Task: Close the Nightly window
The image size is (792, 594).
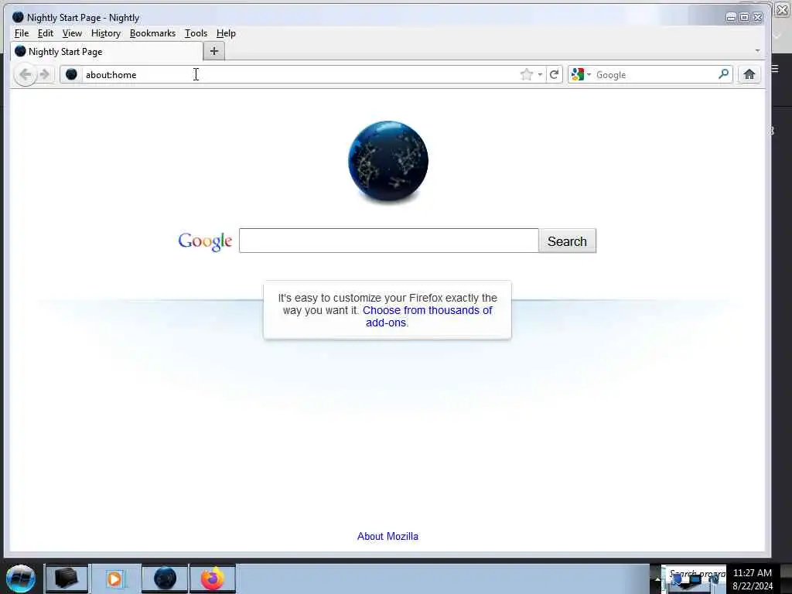Action: tap(758, 18)
